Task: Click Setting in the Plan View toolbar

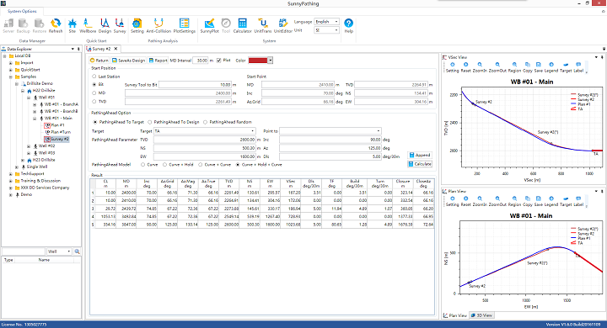Action: tap(452, 201)
